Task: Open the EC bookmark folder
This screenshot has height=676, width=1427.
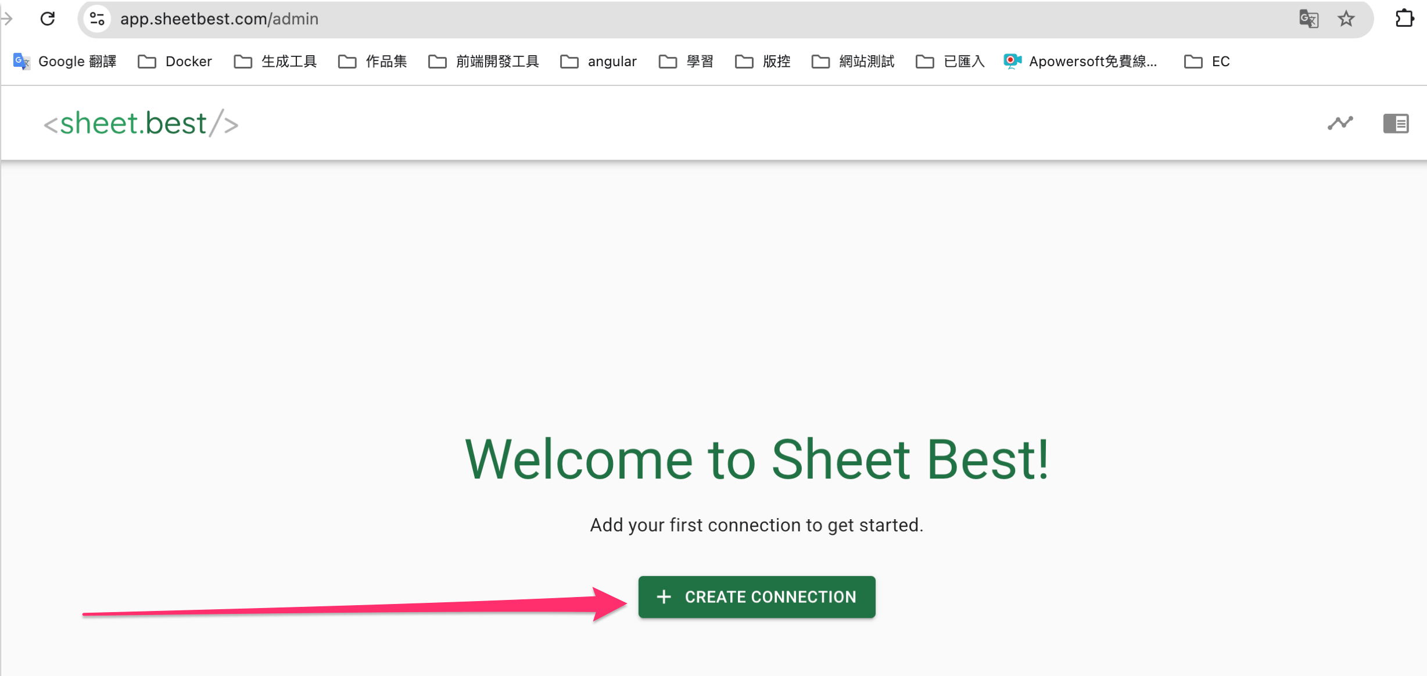Action: [x=1207, y=61]
